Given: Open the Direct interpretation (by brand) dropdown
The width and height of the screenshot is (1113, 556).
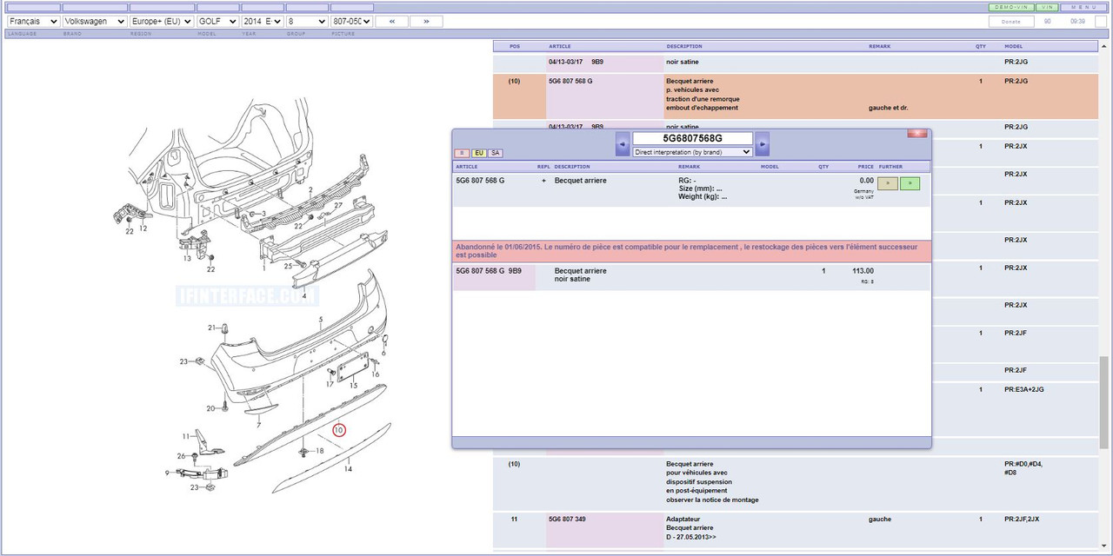Looking at the screenshot, I should click(x=692, y=152).
